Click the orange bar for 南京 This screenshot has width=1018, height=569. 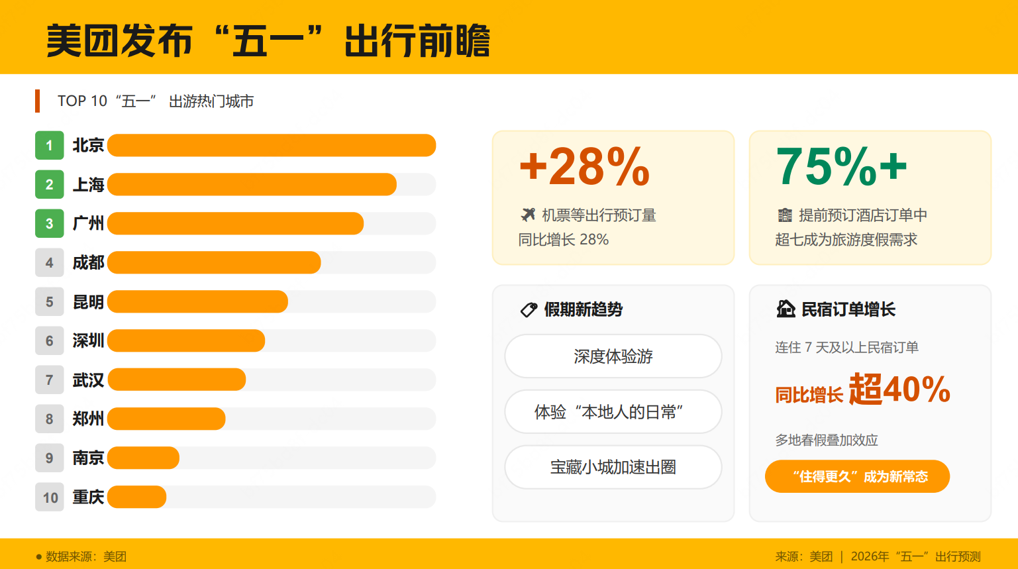point(144,458)
